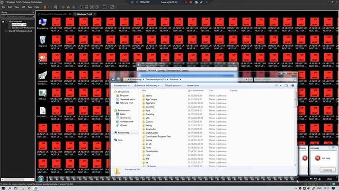This screenshot has width=339, height=191.
Task: Open the Упорядочить dropdown in Explorer
Action: pos(121,85)
